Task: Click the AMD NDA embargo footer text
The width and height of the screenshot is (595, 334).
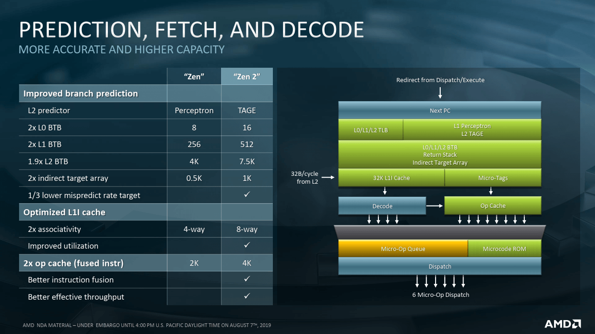Action: tap(147, 325)
